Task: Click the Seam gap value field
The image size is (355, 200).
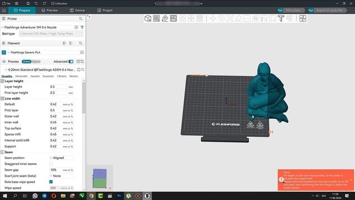Action: click(62, 169)
